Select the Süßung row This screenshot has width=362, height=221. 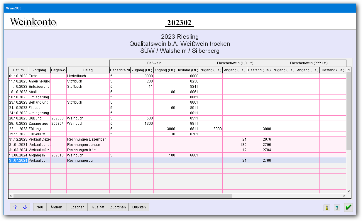pyautogui.click(x=177, y=118)
